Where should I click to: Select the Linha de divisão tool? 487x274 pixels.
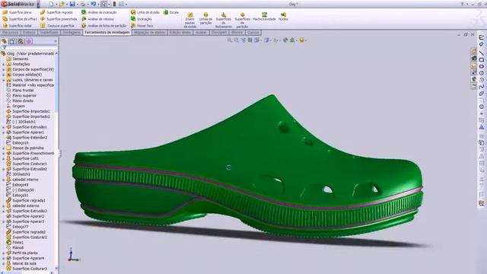point(145,12)
